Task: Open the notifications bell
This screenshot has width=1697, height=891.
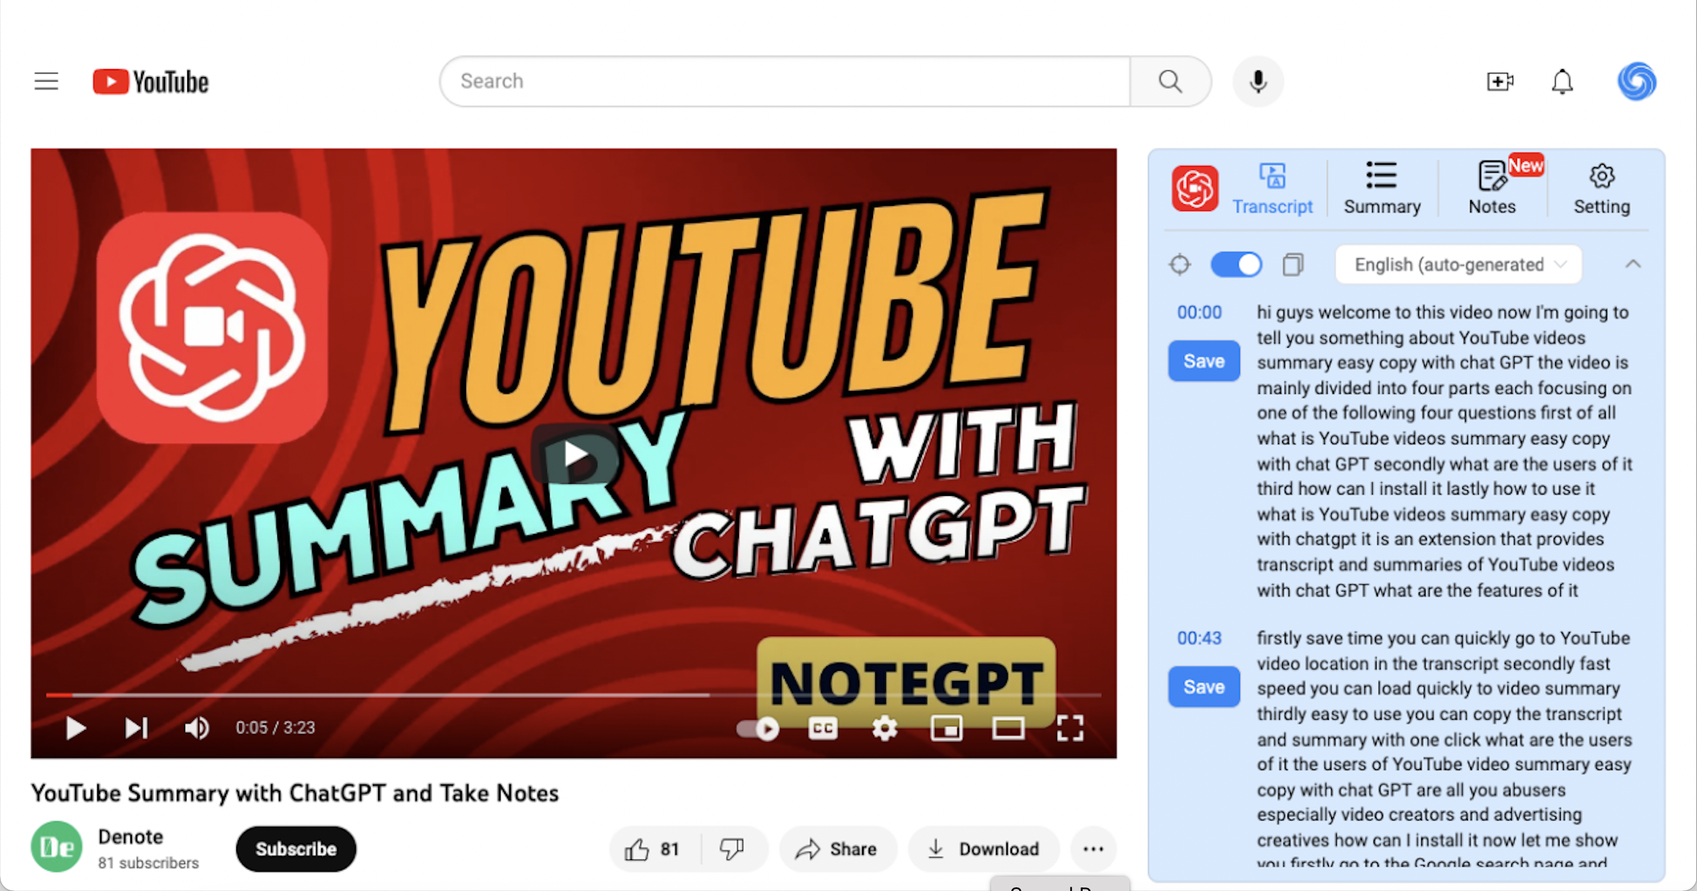Action: point(1562,81)
